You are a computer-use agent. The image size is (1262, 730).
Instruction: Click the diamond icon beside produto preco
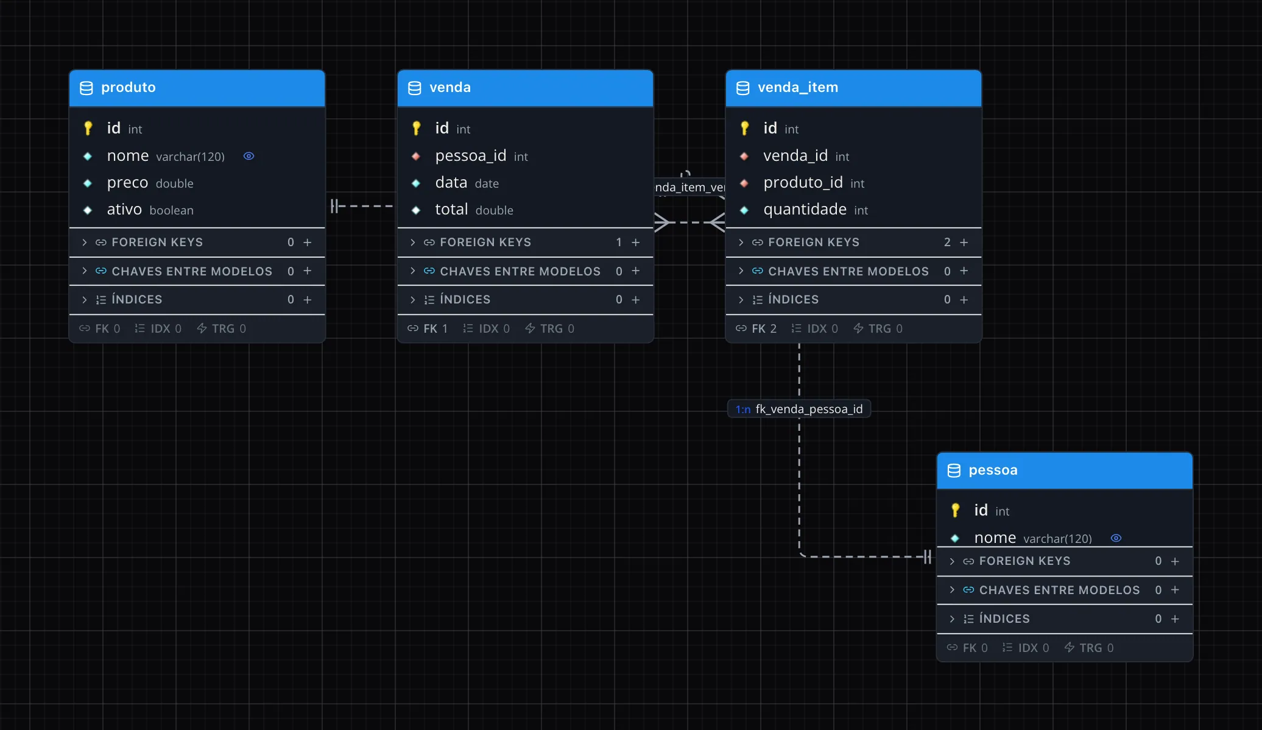(88, 183)
